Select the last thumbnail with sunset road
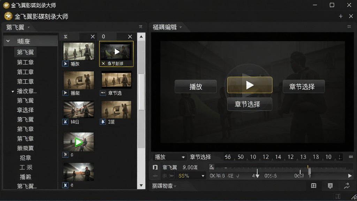Image resolution: width=357 pixels, height=201 pixels. [x=78, y=172]
